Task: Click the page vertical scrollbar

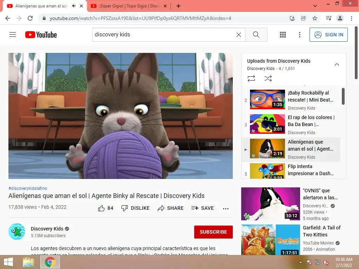Action: point(356,53)
